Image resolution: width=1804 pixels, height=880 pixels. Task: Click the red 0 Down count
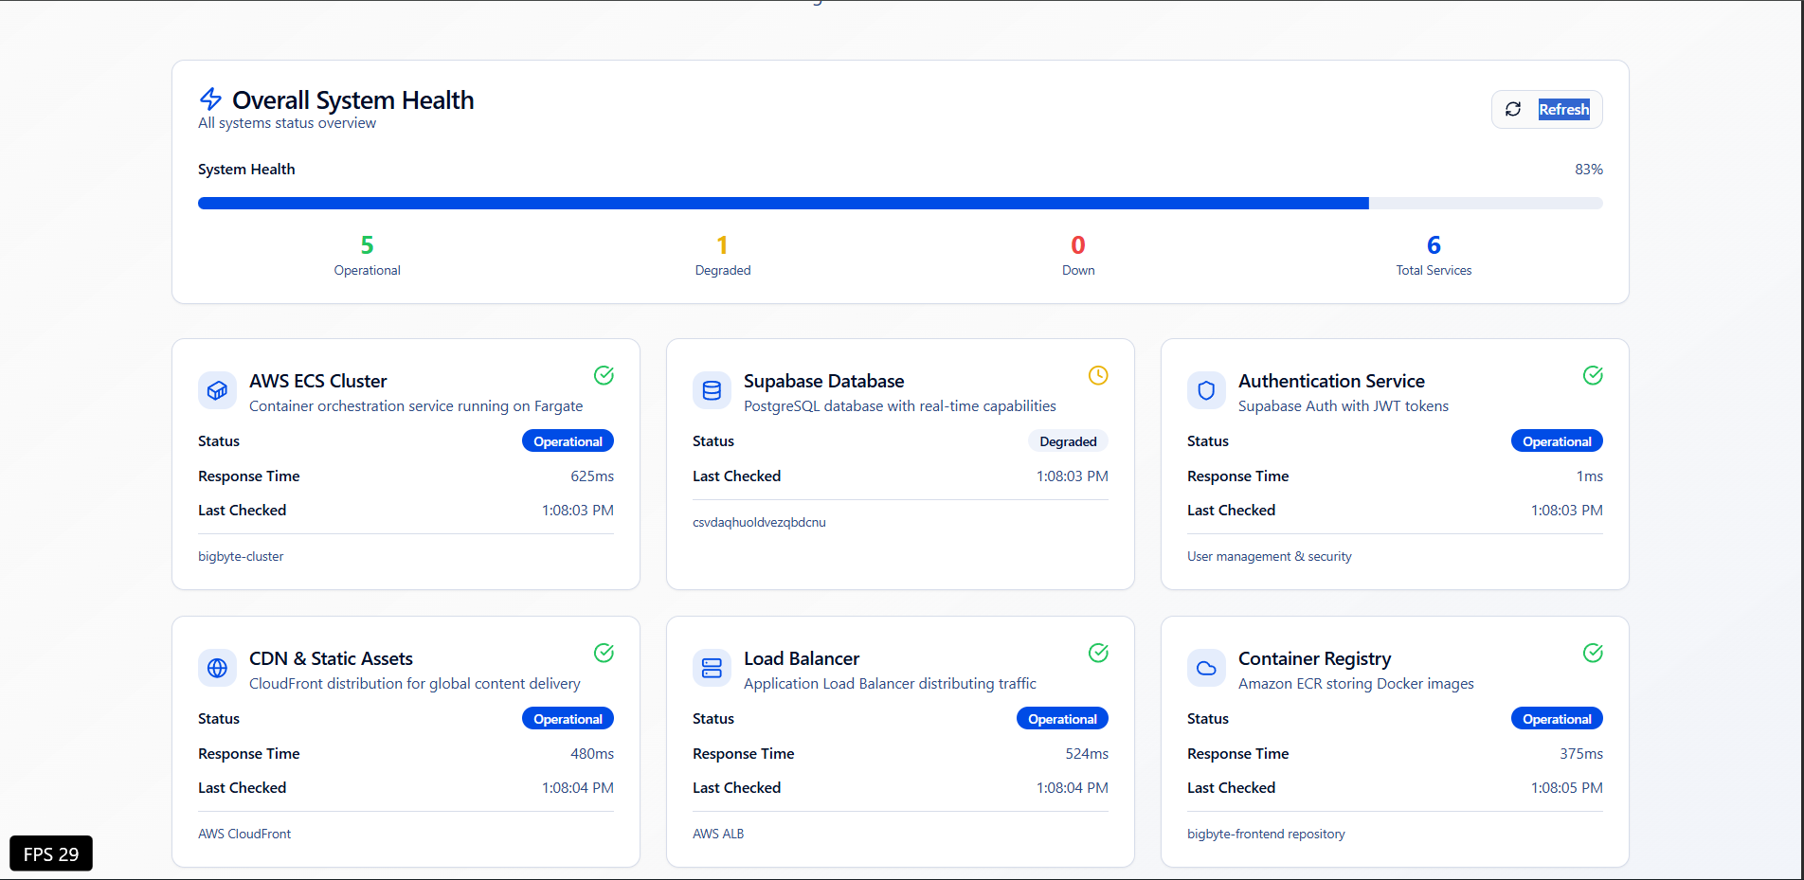pyautogui.click(x=1078, y=245)
